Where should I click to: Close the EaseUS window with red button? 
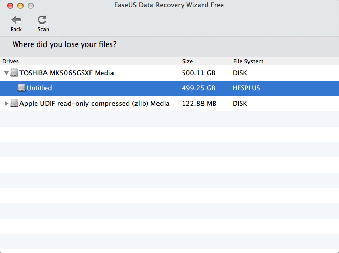[10, 6]
